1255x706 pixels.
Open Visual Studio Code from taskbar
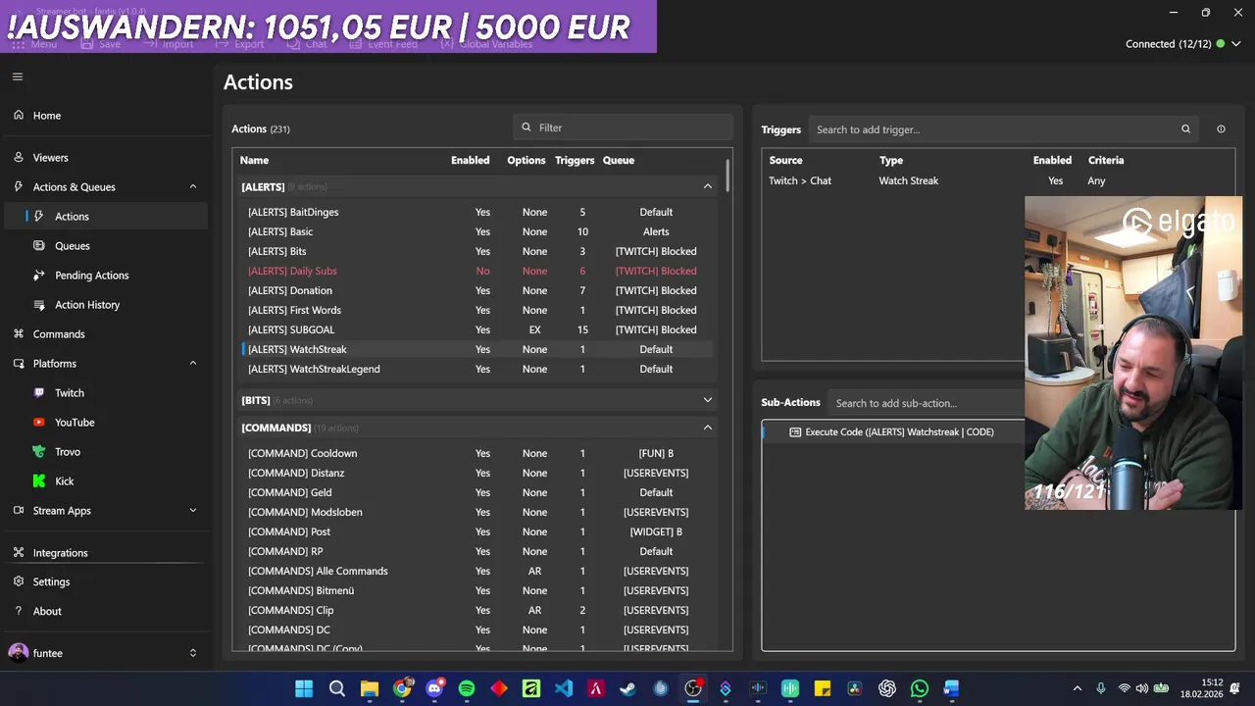(x=564, y=688)
